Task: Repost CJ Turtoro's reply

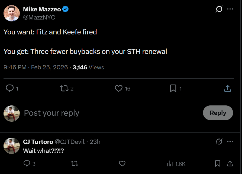Action: tap(74, 163)
